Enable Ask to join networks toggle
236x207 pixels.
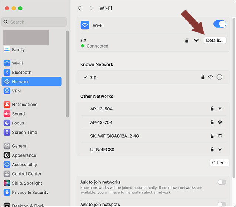point(222,182)
